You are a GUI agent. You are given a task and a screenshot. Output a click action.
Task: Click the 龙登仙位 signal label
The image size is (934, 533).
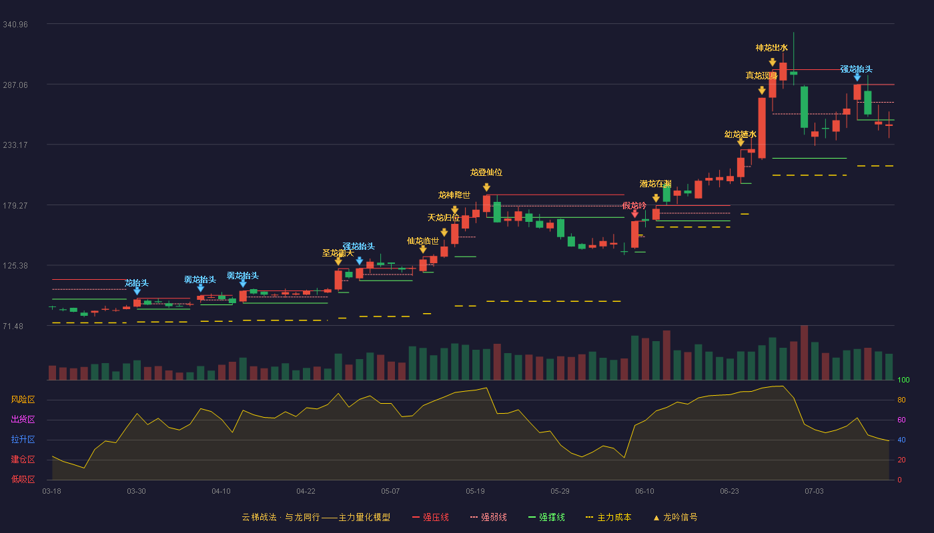[486, 173]
